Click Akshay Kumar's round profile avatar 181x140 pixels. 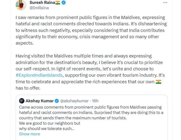pyautogui.click(x=21, y=101)
